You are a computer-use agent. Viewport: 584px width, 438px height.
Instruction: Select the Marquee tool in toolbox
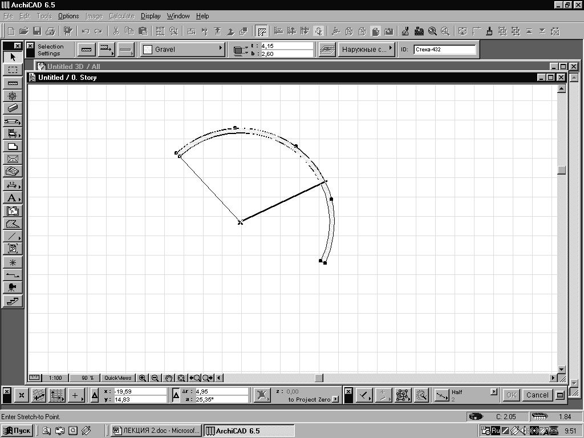tap(13, 70)
